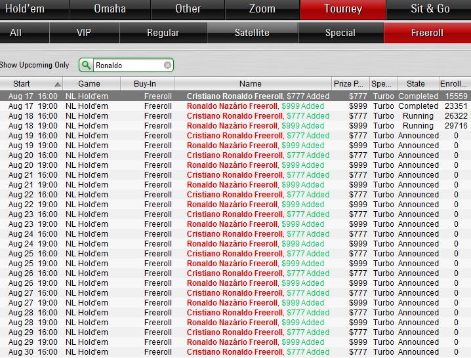Sort by the Speed column header
The image size is (471, 358).
coord(383,84)
